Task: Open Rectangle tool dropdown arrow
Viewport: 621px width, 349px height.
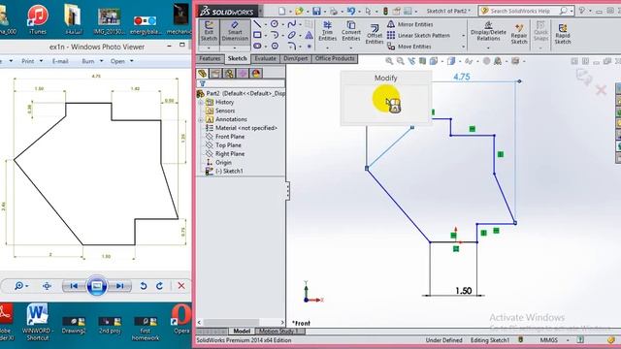Action: [266, 35]
